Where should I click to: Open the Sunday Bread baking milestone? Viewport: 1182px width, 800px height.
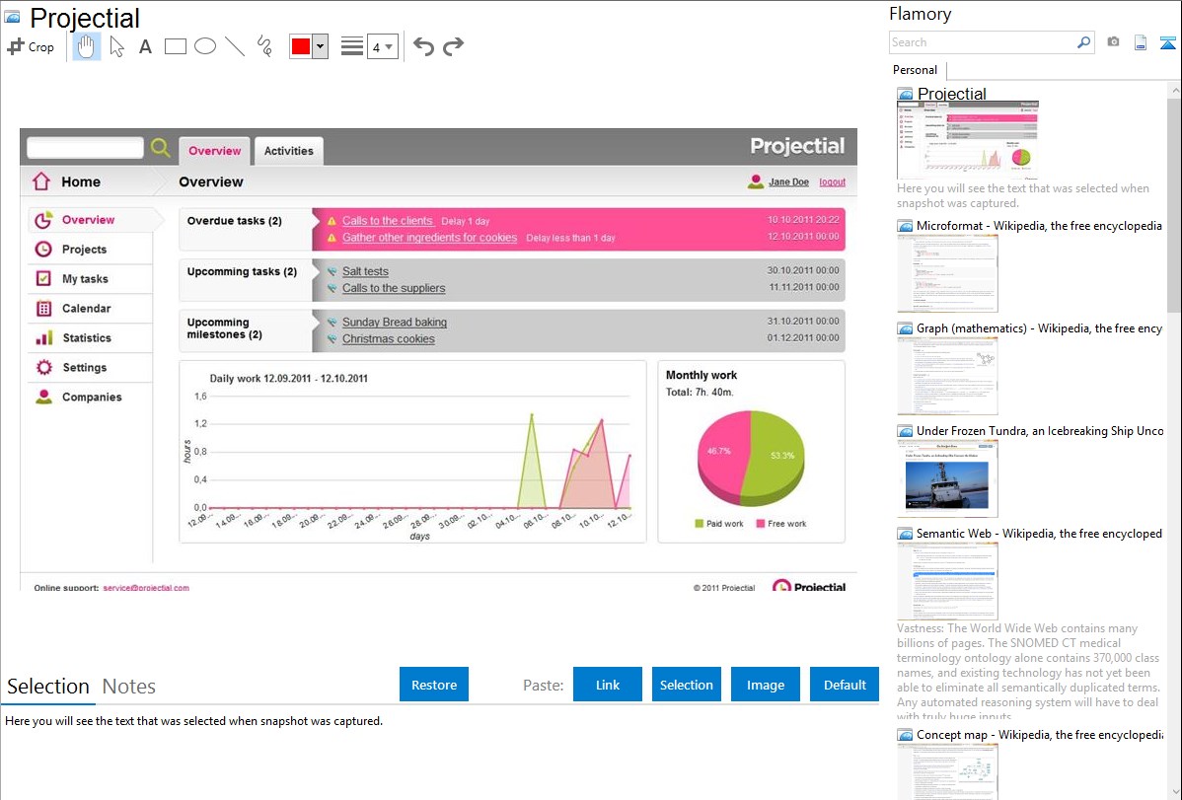pos(395,322)
